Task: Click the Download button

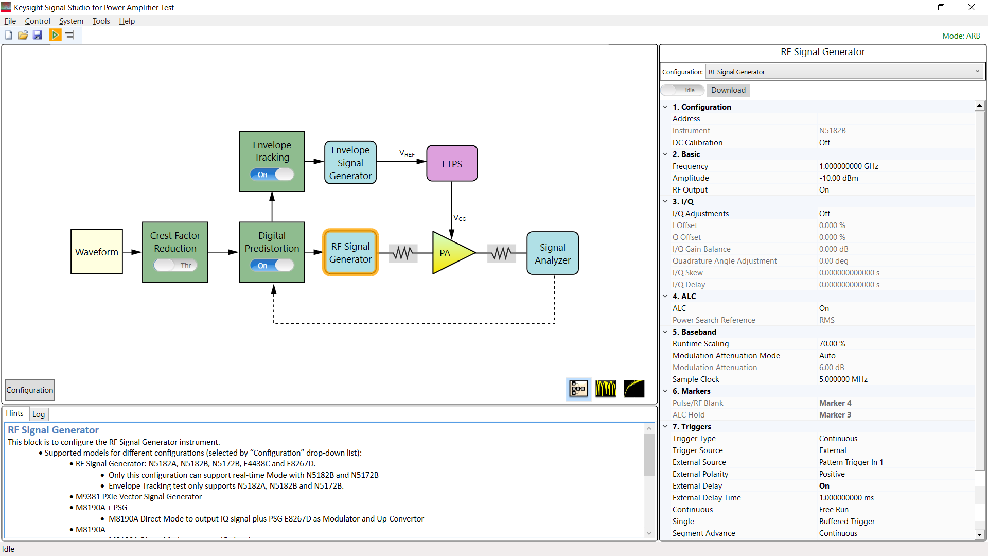Action: click(728, 90)
